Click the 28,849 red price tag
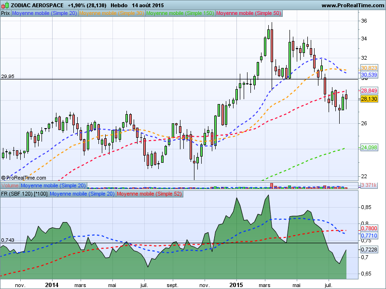This screenshot has width=386, height=289. (369, 91)
